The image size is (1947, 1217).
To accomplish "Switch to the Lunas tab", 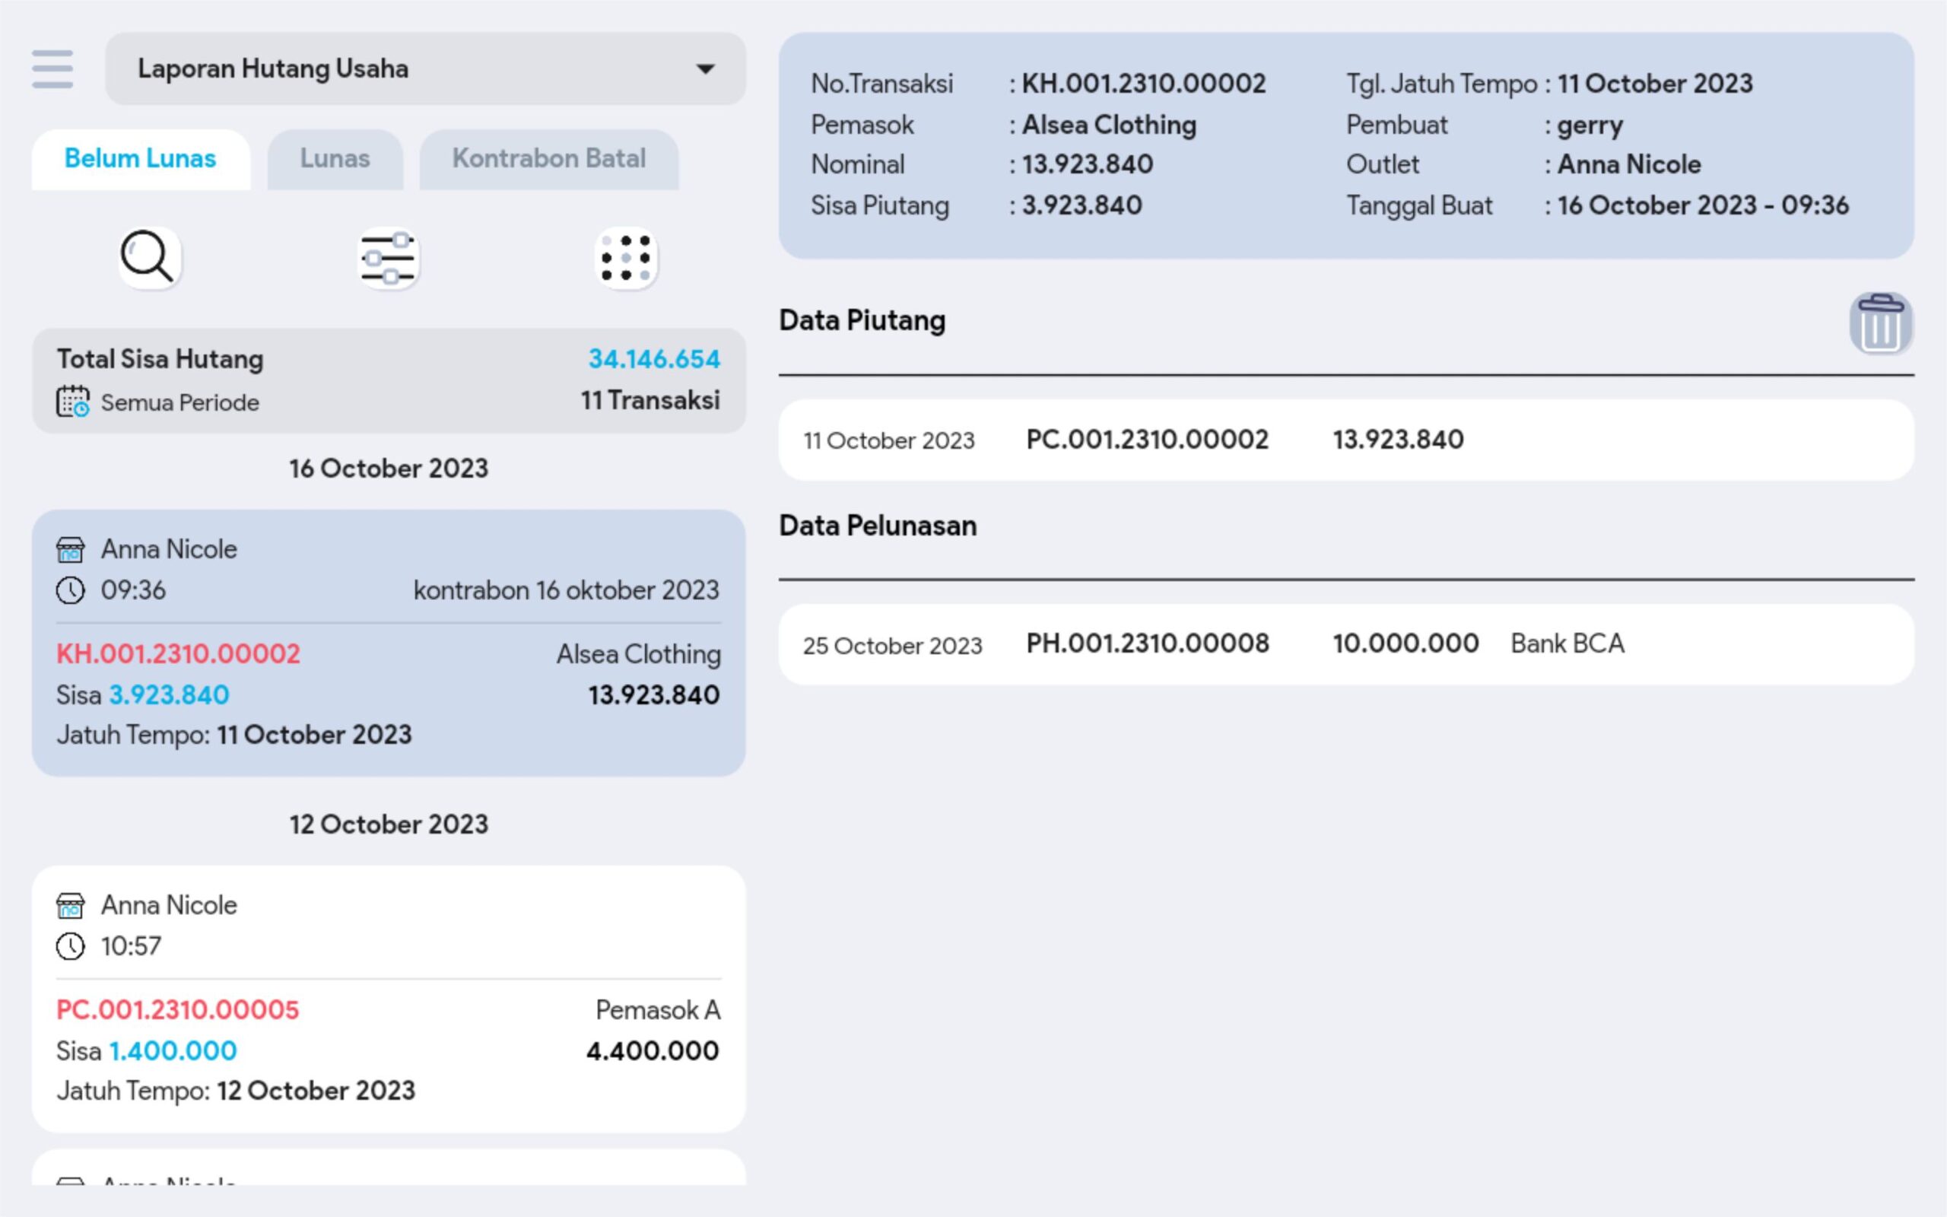I will click(x=335, y=158).
